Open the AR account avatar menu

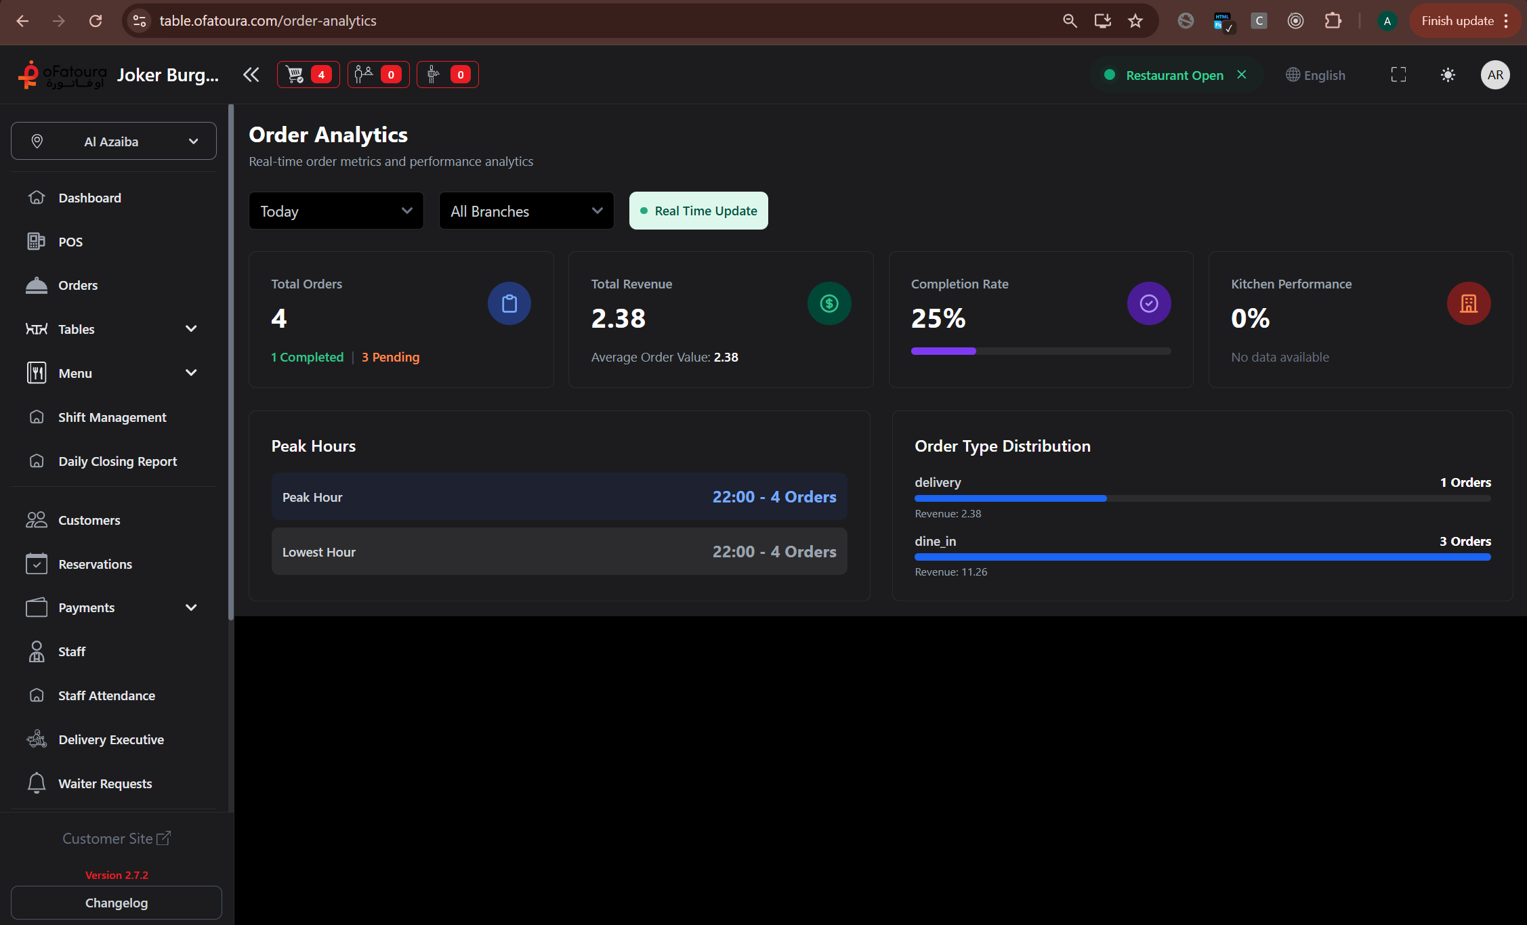coord(1495,74)
